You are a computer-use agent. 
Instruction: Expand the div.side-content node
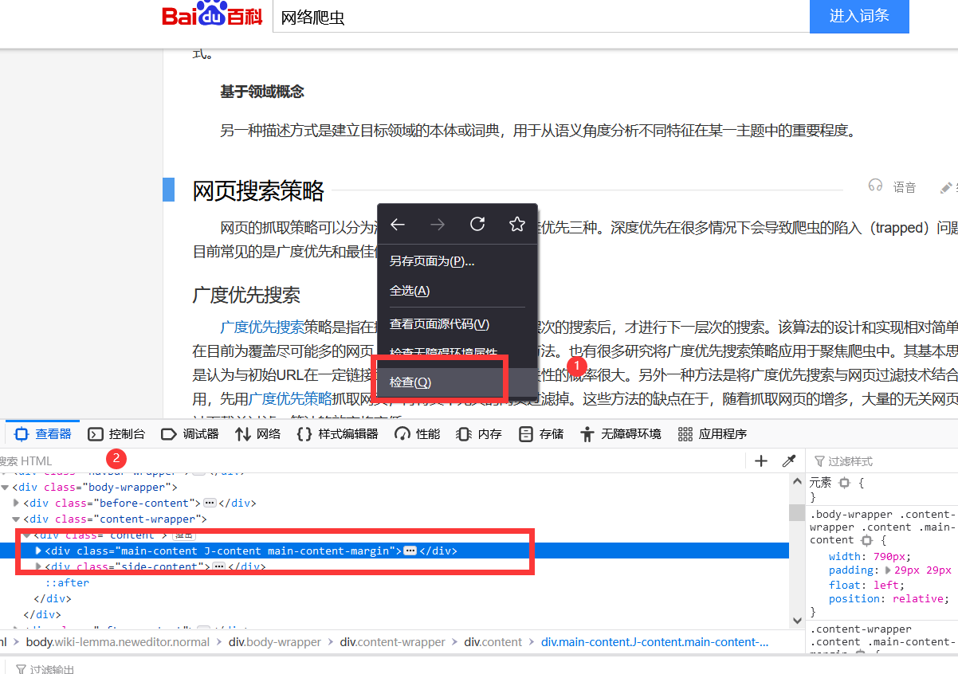(x=38, y=566)
